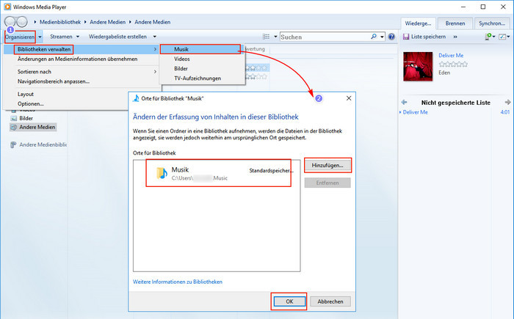The image size is (514, 319).
Task: Select Navigationsbereich anpassen menu item
Action: point(54,81)
